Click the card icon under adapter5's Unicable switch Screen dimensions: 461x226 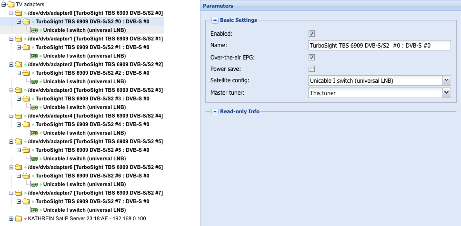click(x=34, y=159)
